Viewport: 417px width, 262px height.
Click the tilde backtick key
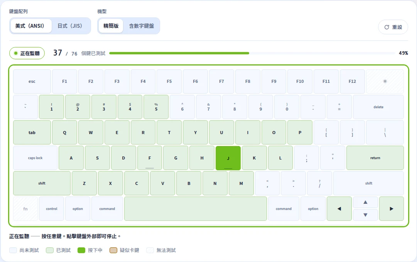click(x=25, y=107)
